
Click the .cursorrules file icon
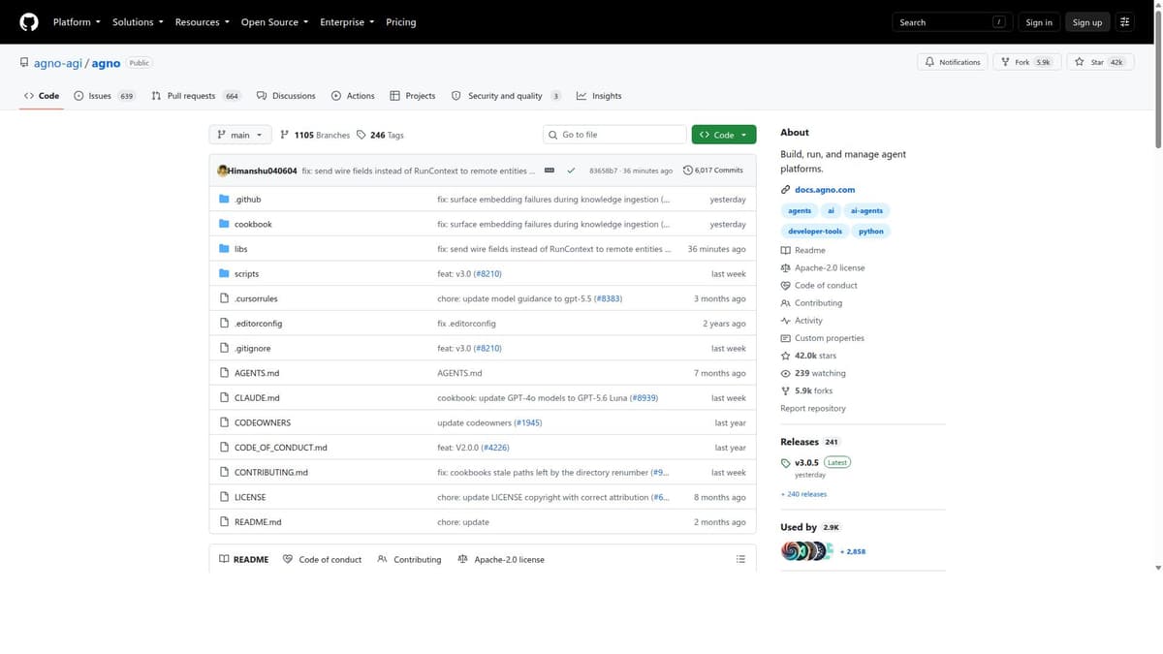pos(224,298)
